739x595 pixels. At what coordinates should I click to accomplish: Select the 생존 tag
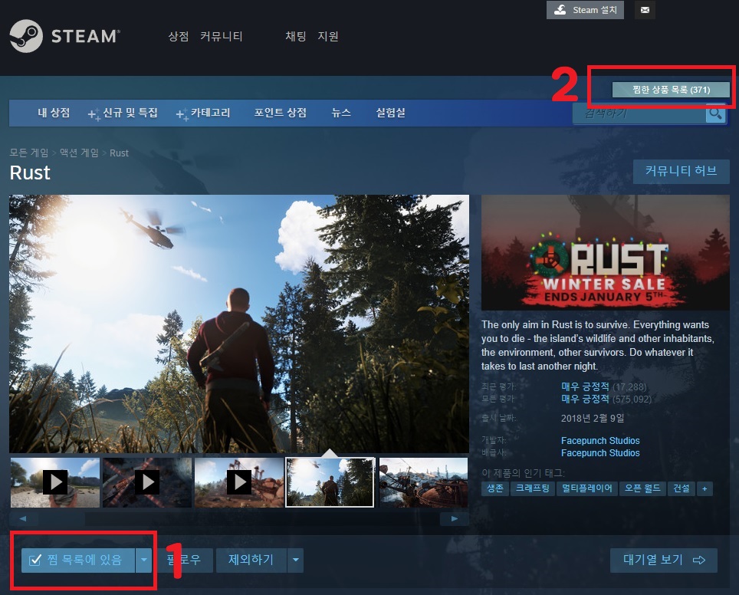495,488
